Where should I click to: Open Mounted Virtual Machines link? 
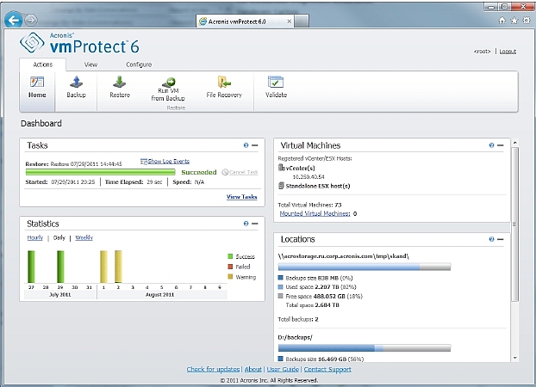pos(315,213)
